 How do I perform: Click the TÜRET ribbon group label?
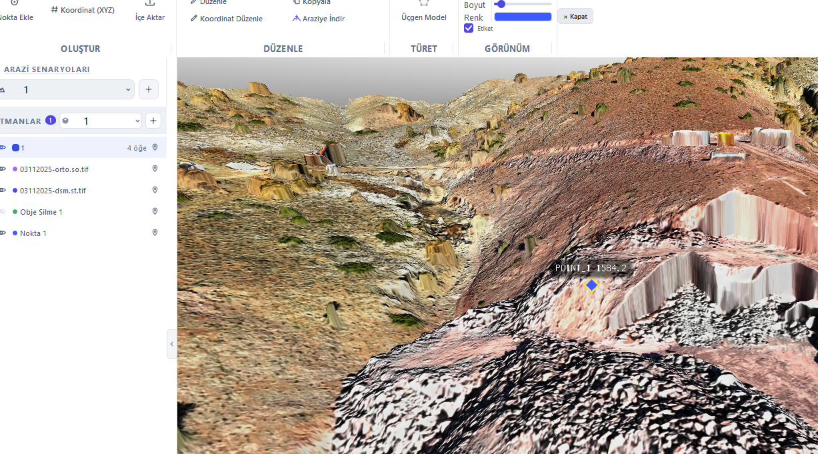click(424, 49)
